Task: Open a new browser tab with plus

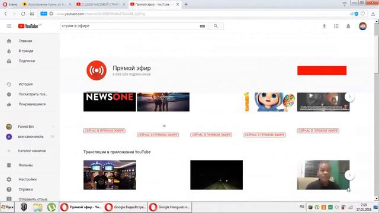Action: click(x=186, y=4)
